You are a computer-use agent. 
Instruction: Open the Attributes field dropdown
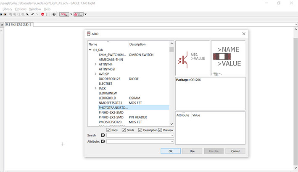172,141
